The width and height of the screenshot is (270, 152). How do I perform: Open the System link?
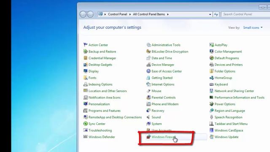click(x=157, y=124)
